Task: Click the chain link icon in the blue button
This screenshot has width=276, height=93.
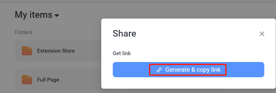Action: [x=159, y=70]
